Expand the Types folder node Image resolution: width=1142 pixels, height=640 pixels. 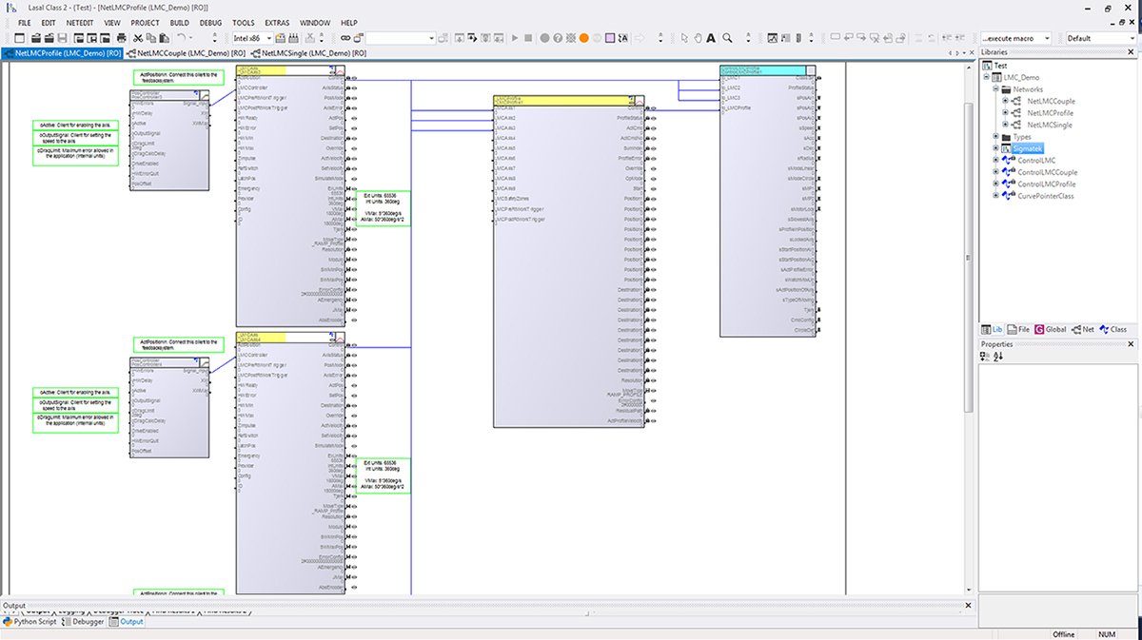click(x=995, y=137)
